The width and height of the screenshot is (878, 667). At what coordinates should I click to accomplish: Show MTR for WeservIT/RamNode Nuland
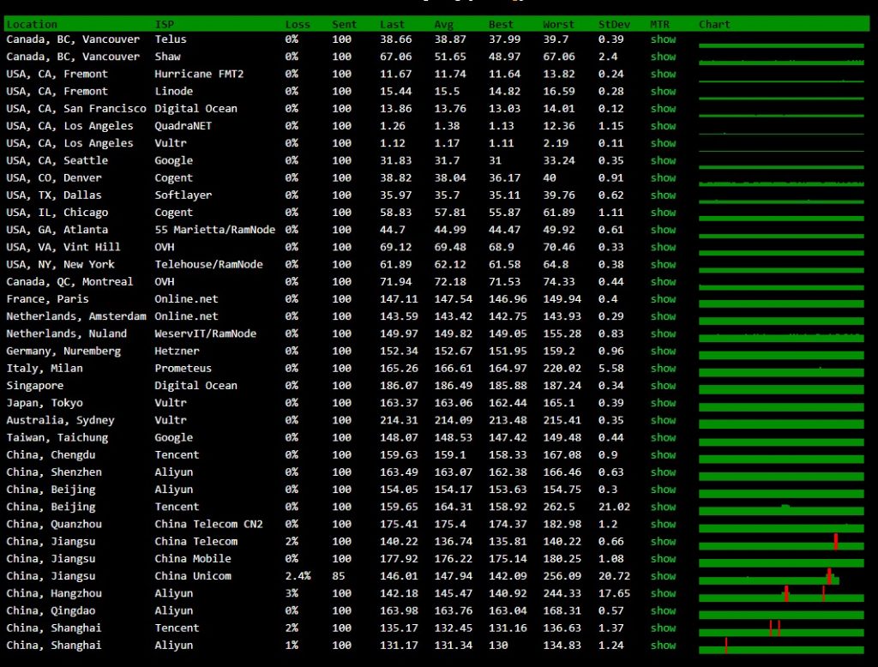click(663, 333)
